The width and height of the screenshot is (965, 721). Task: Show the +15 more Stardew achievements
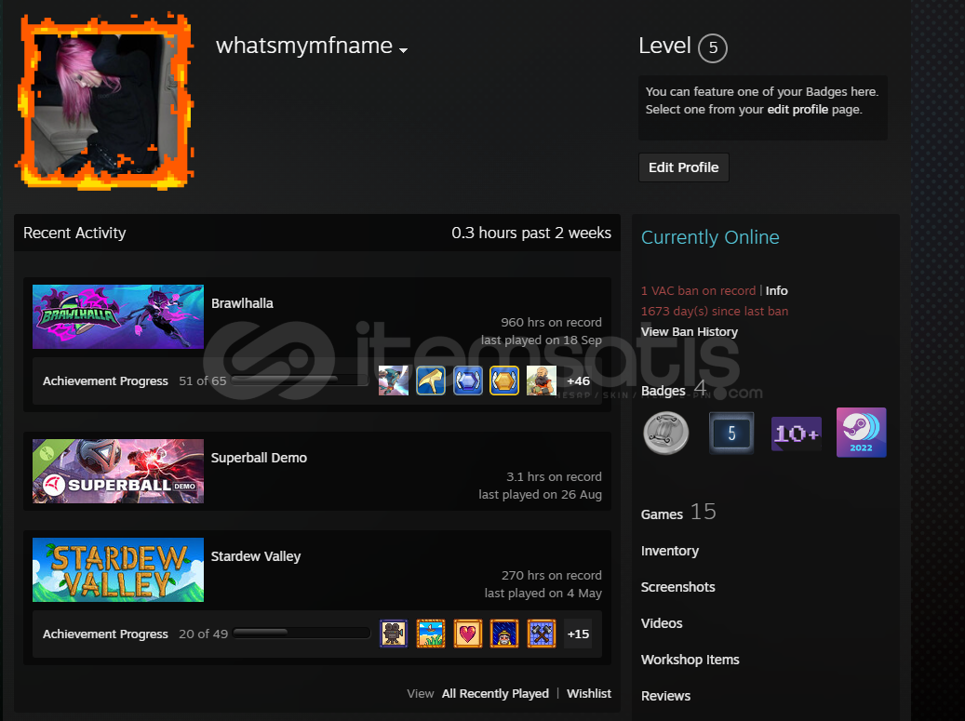click(579, 634)
